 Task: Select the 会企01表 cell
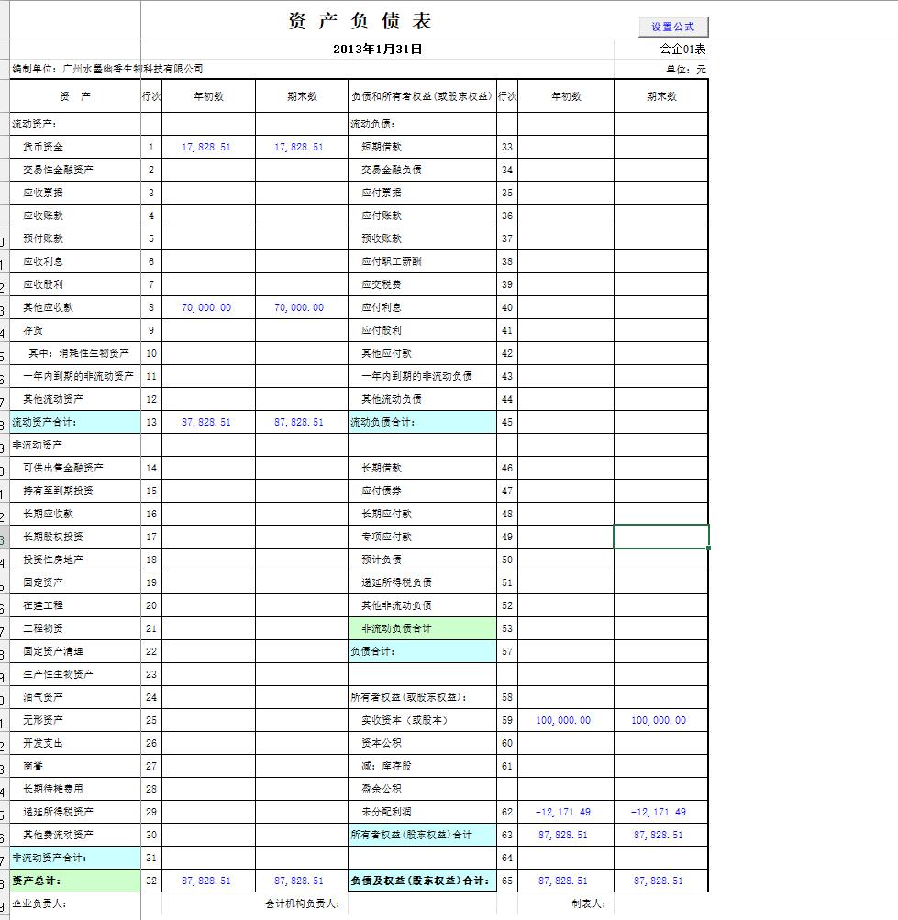682,50
